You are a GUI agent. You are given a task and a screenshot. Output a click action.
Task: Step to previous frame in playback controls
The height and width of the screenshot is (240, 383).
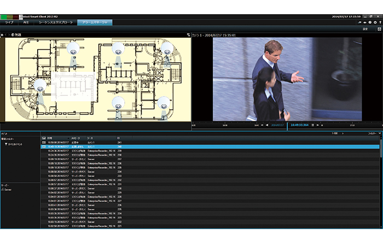pos(261,125)
